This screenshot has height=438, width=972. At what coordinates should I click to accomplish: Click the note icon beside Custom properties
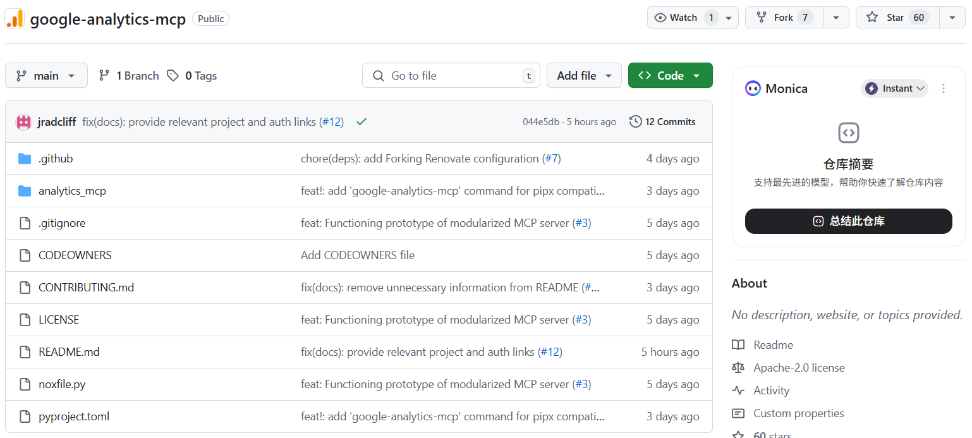[738, 413]
